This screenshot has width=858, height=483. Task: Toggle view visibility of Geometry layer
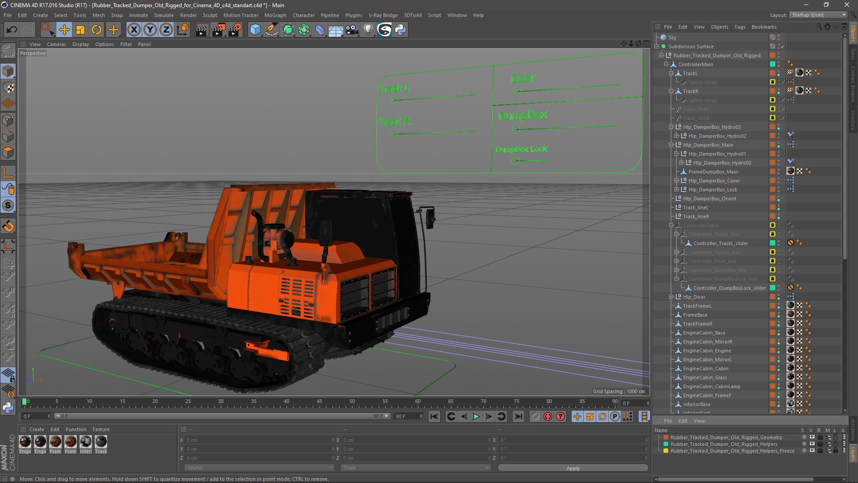[812, 437]
